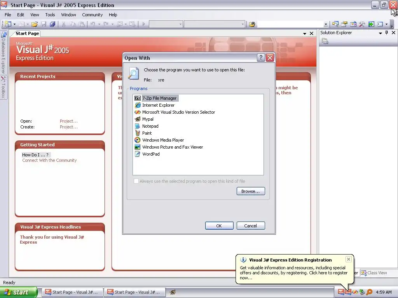Click the Paste clipboard icon
The height and width of the screenshot is (298, 398).
pos(82,24)
